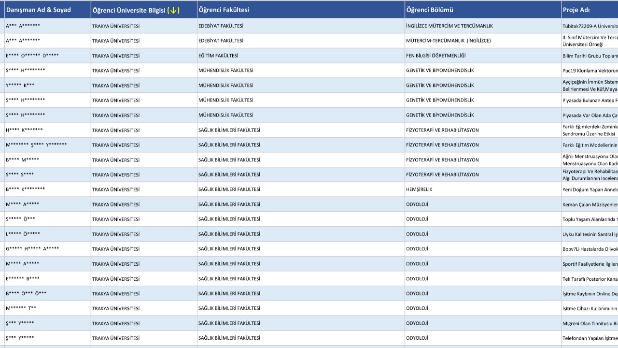Viewport: 618px width, 348px height.
Task: Click the yellow sort arrow in the university header
Action: pos(173,10)
